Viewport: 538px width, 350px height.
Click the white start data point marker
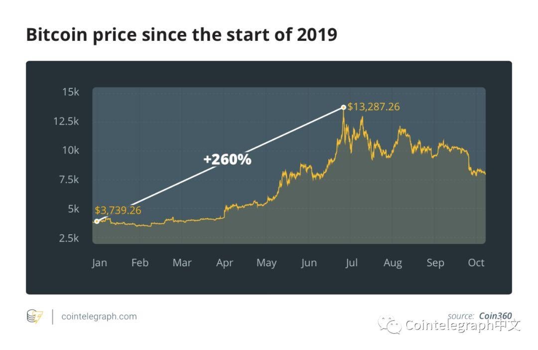point(97,221)
